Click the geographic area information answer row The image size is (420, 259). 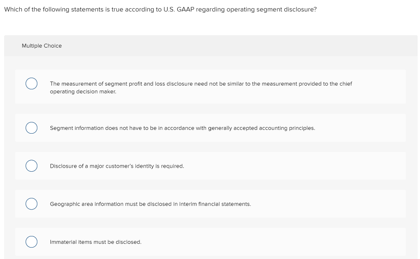(x=151, y=204)
